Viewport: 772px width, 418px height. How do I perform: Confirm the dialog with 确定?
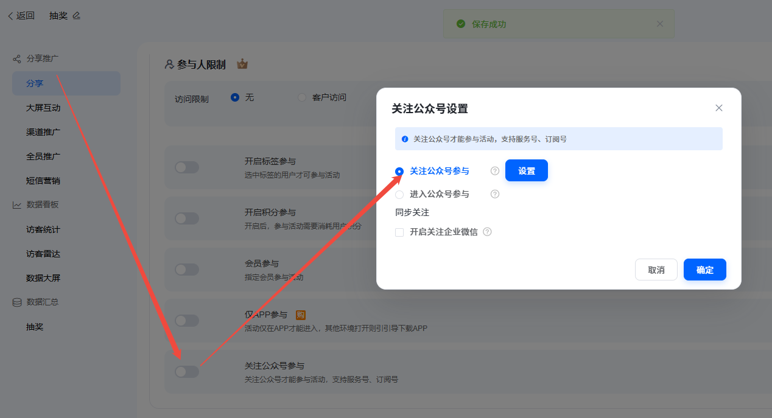[705, 270]
